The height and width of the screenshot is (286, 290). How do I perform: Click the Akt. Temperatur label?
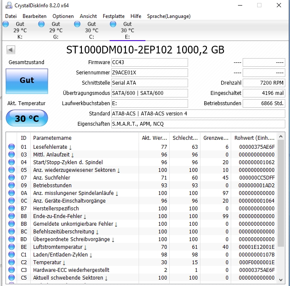pos(26,103)
